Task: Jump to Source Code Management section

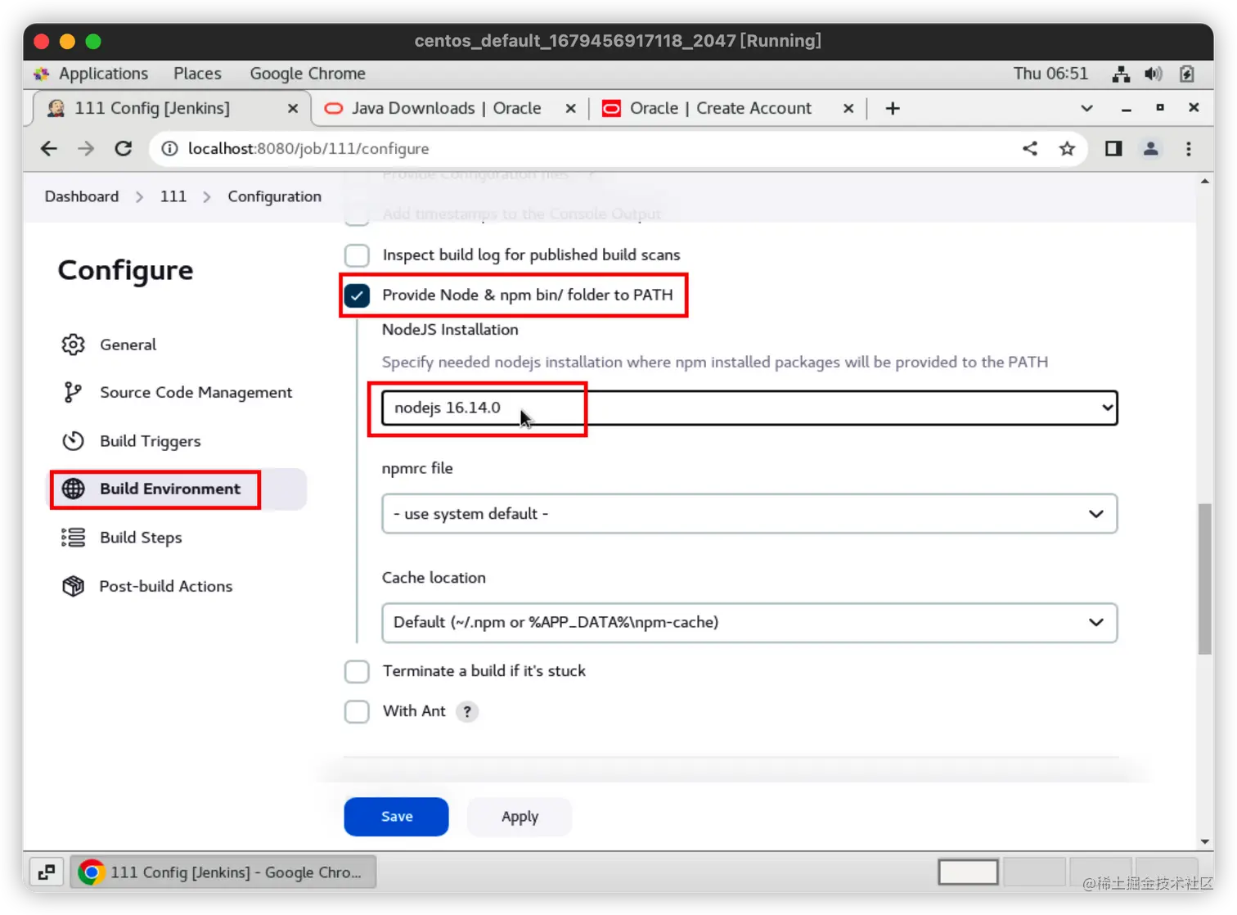Action: (196, 393)
